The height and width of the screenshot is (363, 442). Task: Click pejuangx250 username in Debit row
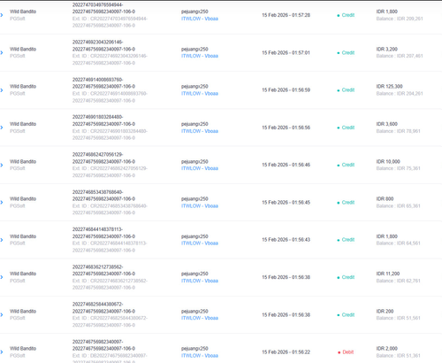(194, 349)
